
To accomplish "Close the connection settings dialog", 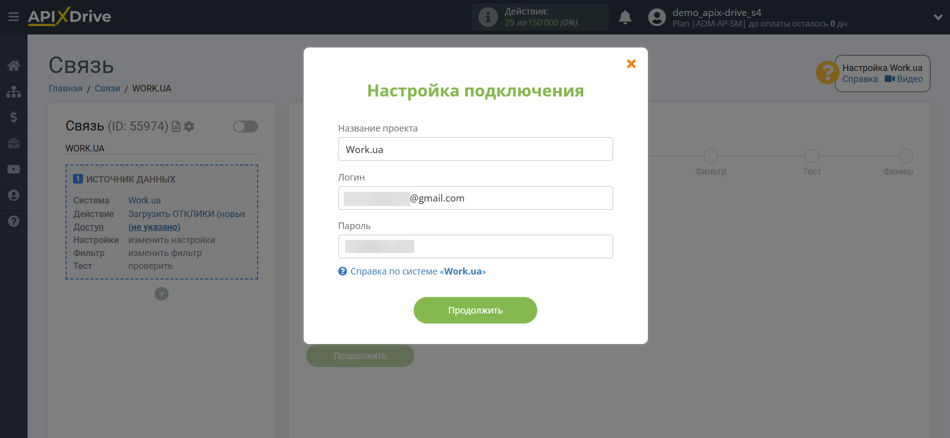I will click(631, 64).
